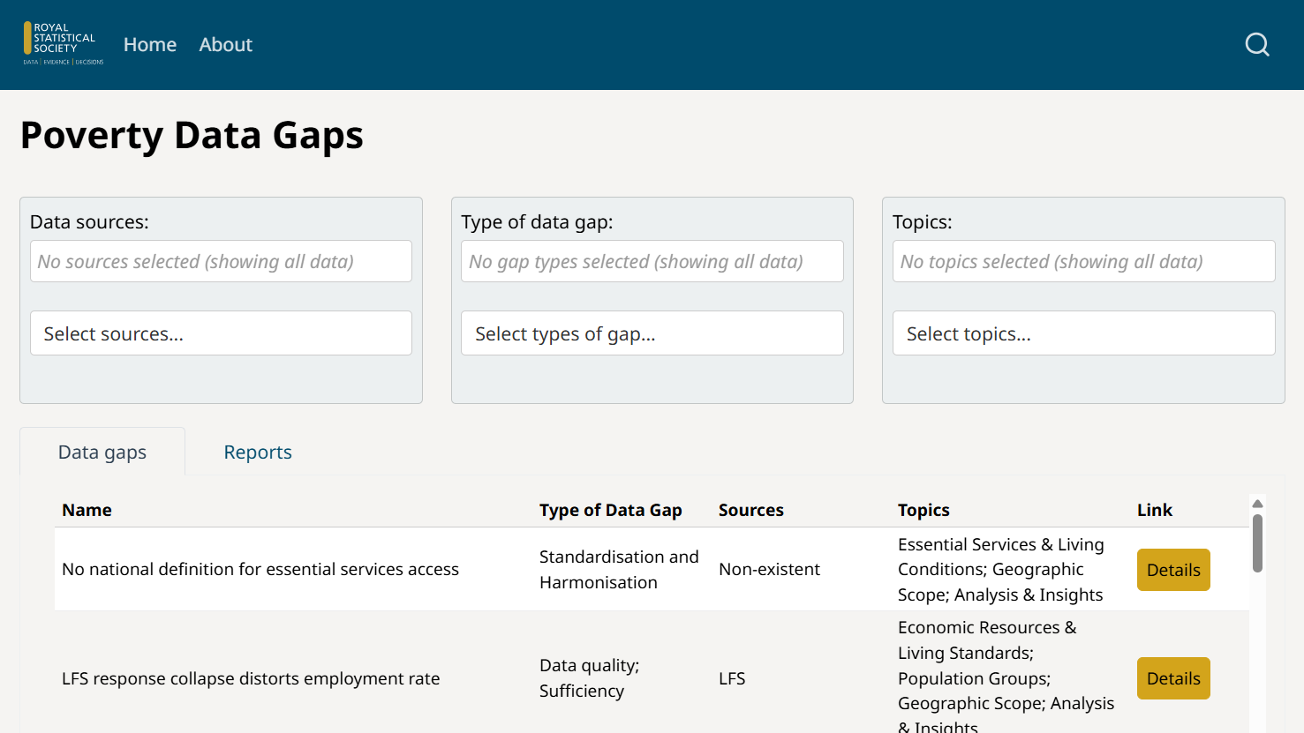Click the selected data sources field
Screen dimensions: 1304x733
[x=221, y=262]
